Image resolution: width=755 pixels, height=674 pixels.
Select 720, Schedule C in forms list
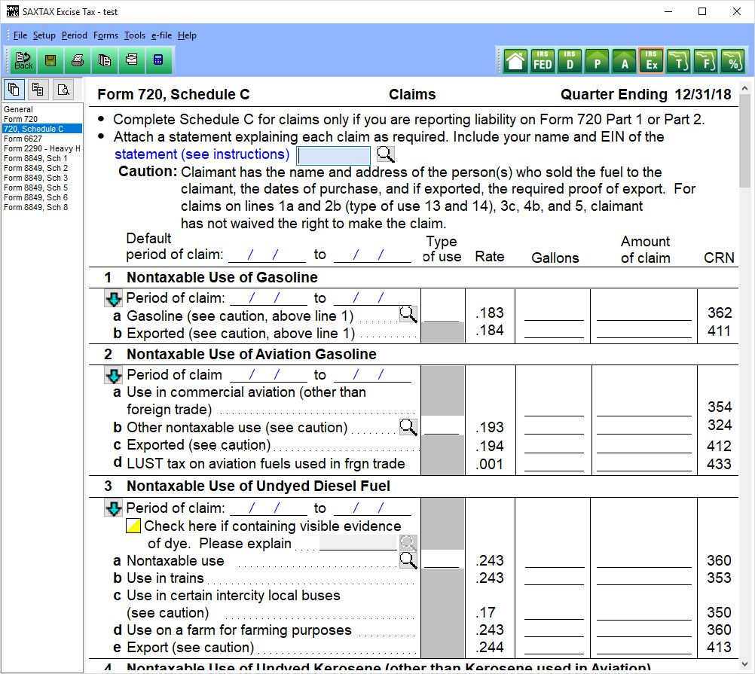(x=42, y=129)
